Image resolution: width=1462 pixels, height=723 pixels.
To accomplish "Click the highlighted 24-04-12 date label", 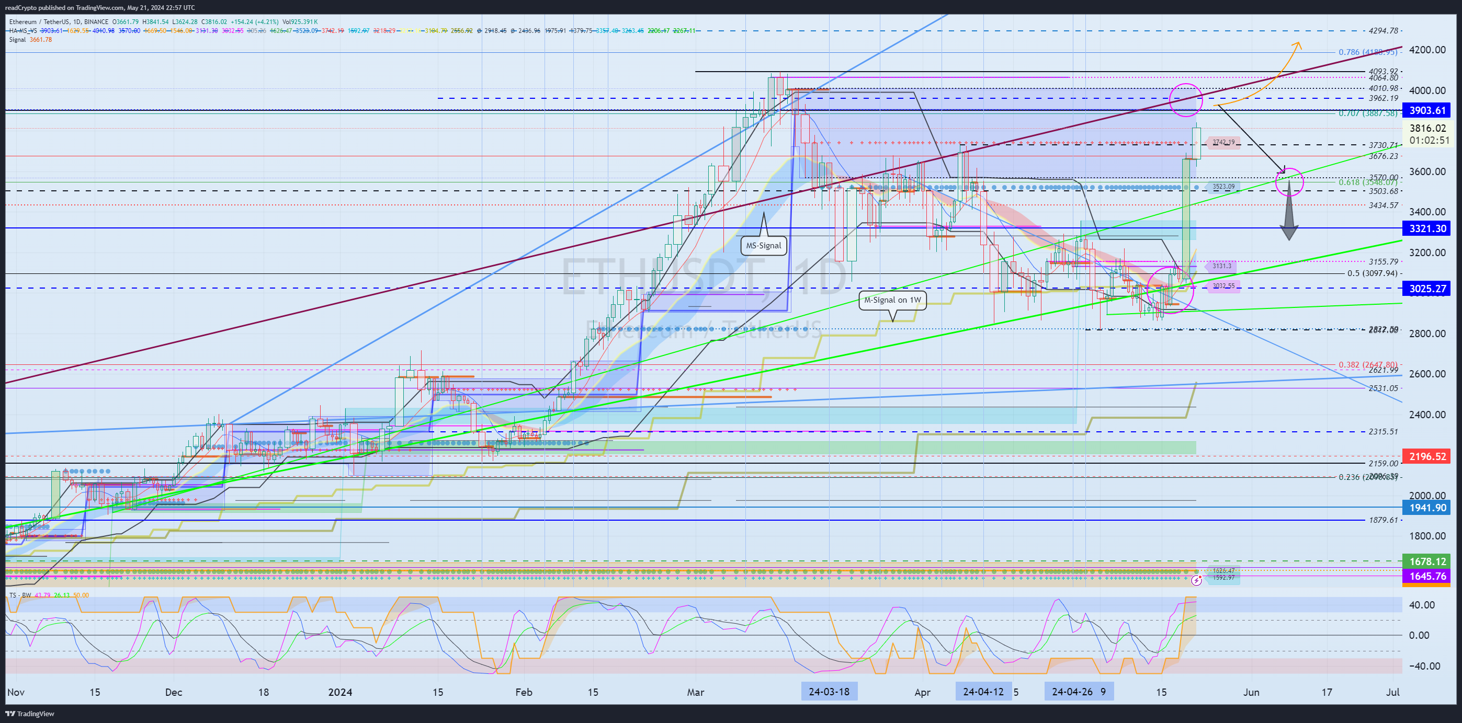I will 983,692.
